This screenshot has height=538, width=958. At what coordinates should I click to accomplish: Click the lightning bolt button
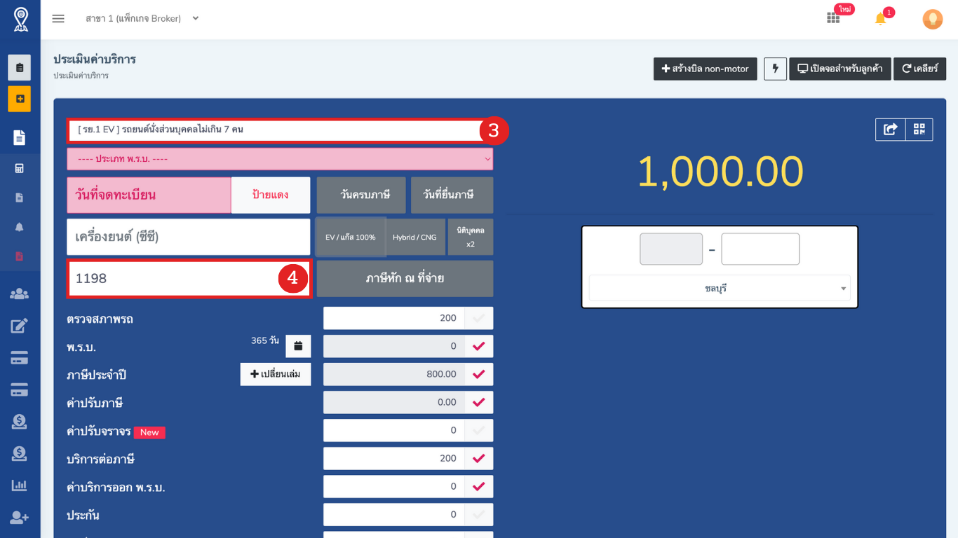(776, 69)
